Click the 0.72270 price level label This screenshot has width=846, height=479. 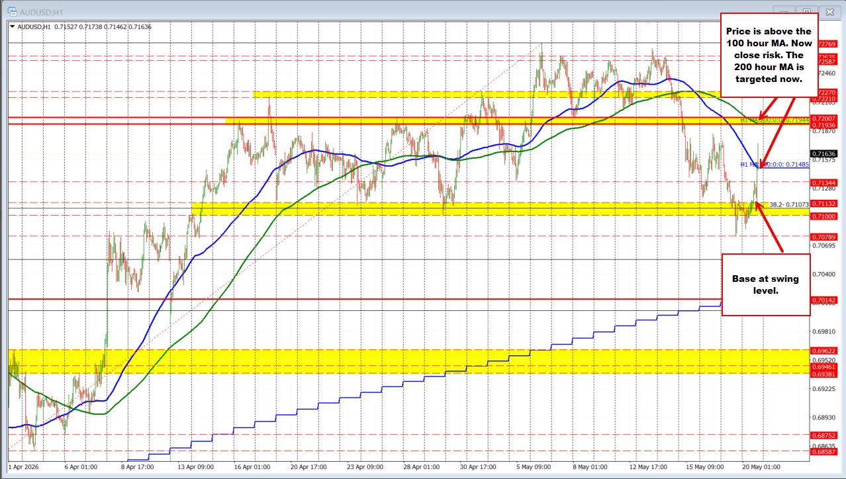coord(827,92)
